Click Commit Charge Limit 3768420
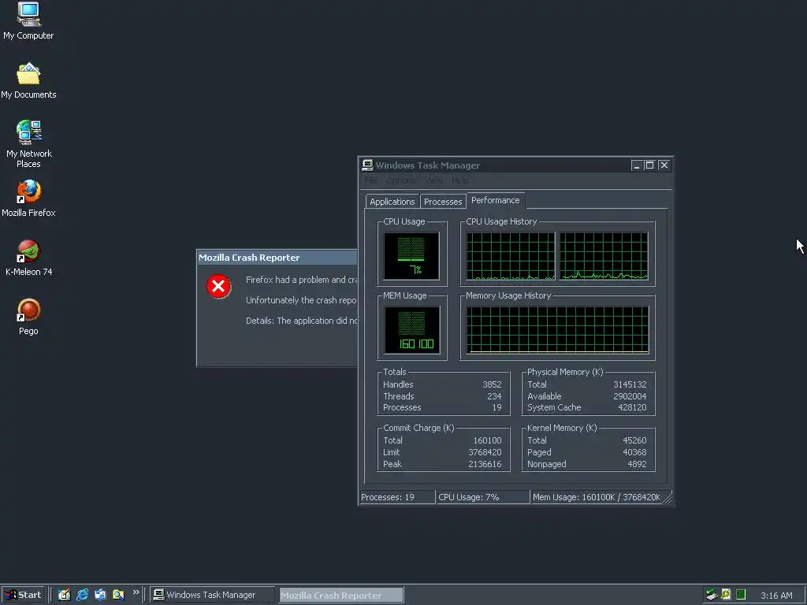 coord(485,452)
